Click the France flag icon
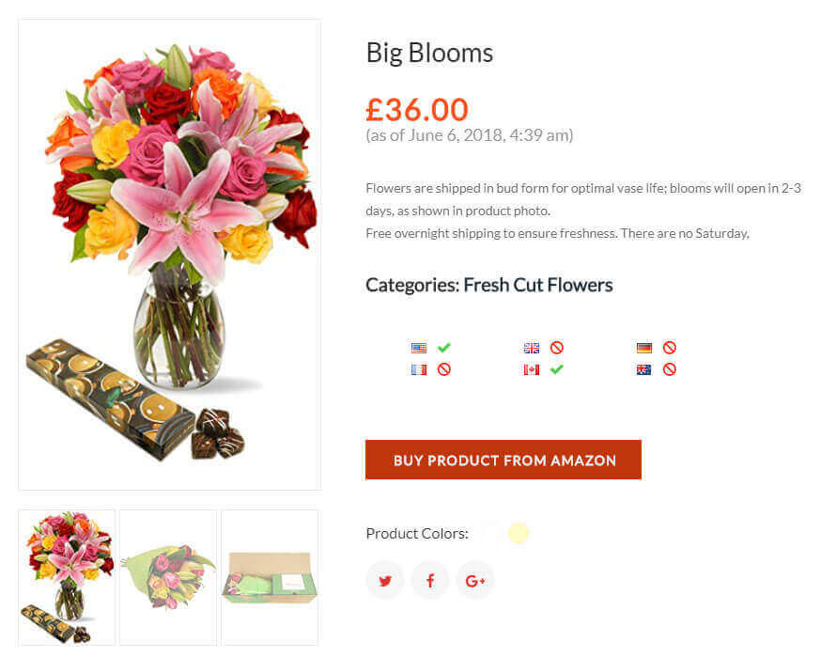This screenshot has width=821, height=657. [419, 370]
